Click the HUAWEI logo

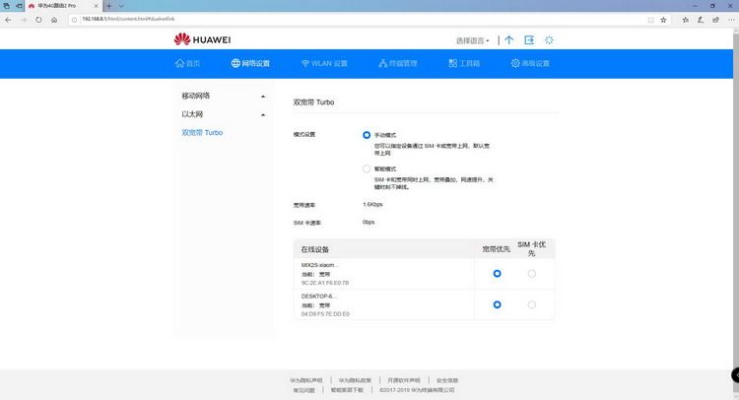[x=202, y=40]
